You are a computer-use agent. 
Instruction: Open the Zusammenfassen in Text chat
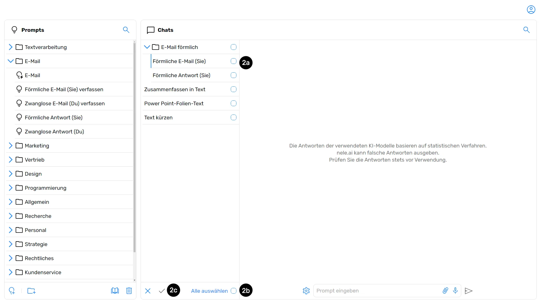175,89
